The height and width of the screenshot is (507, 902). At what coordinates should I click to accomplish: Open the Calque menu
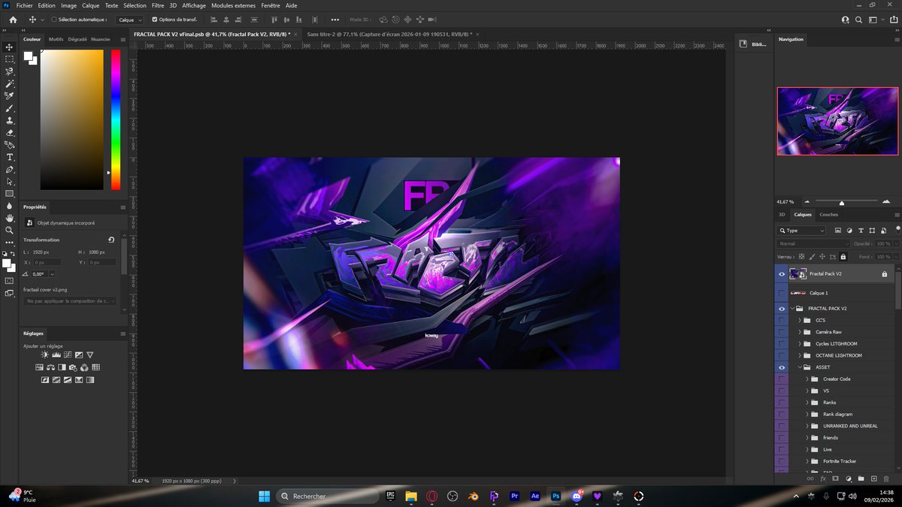pos(90,5)
